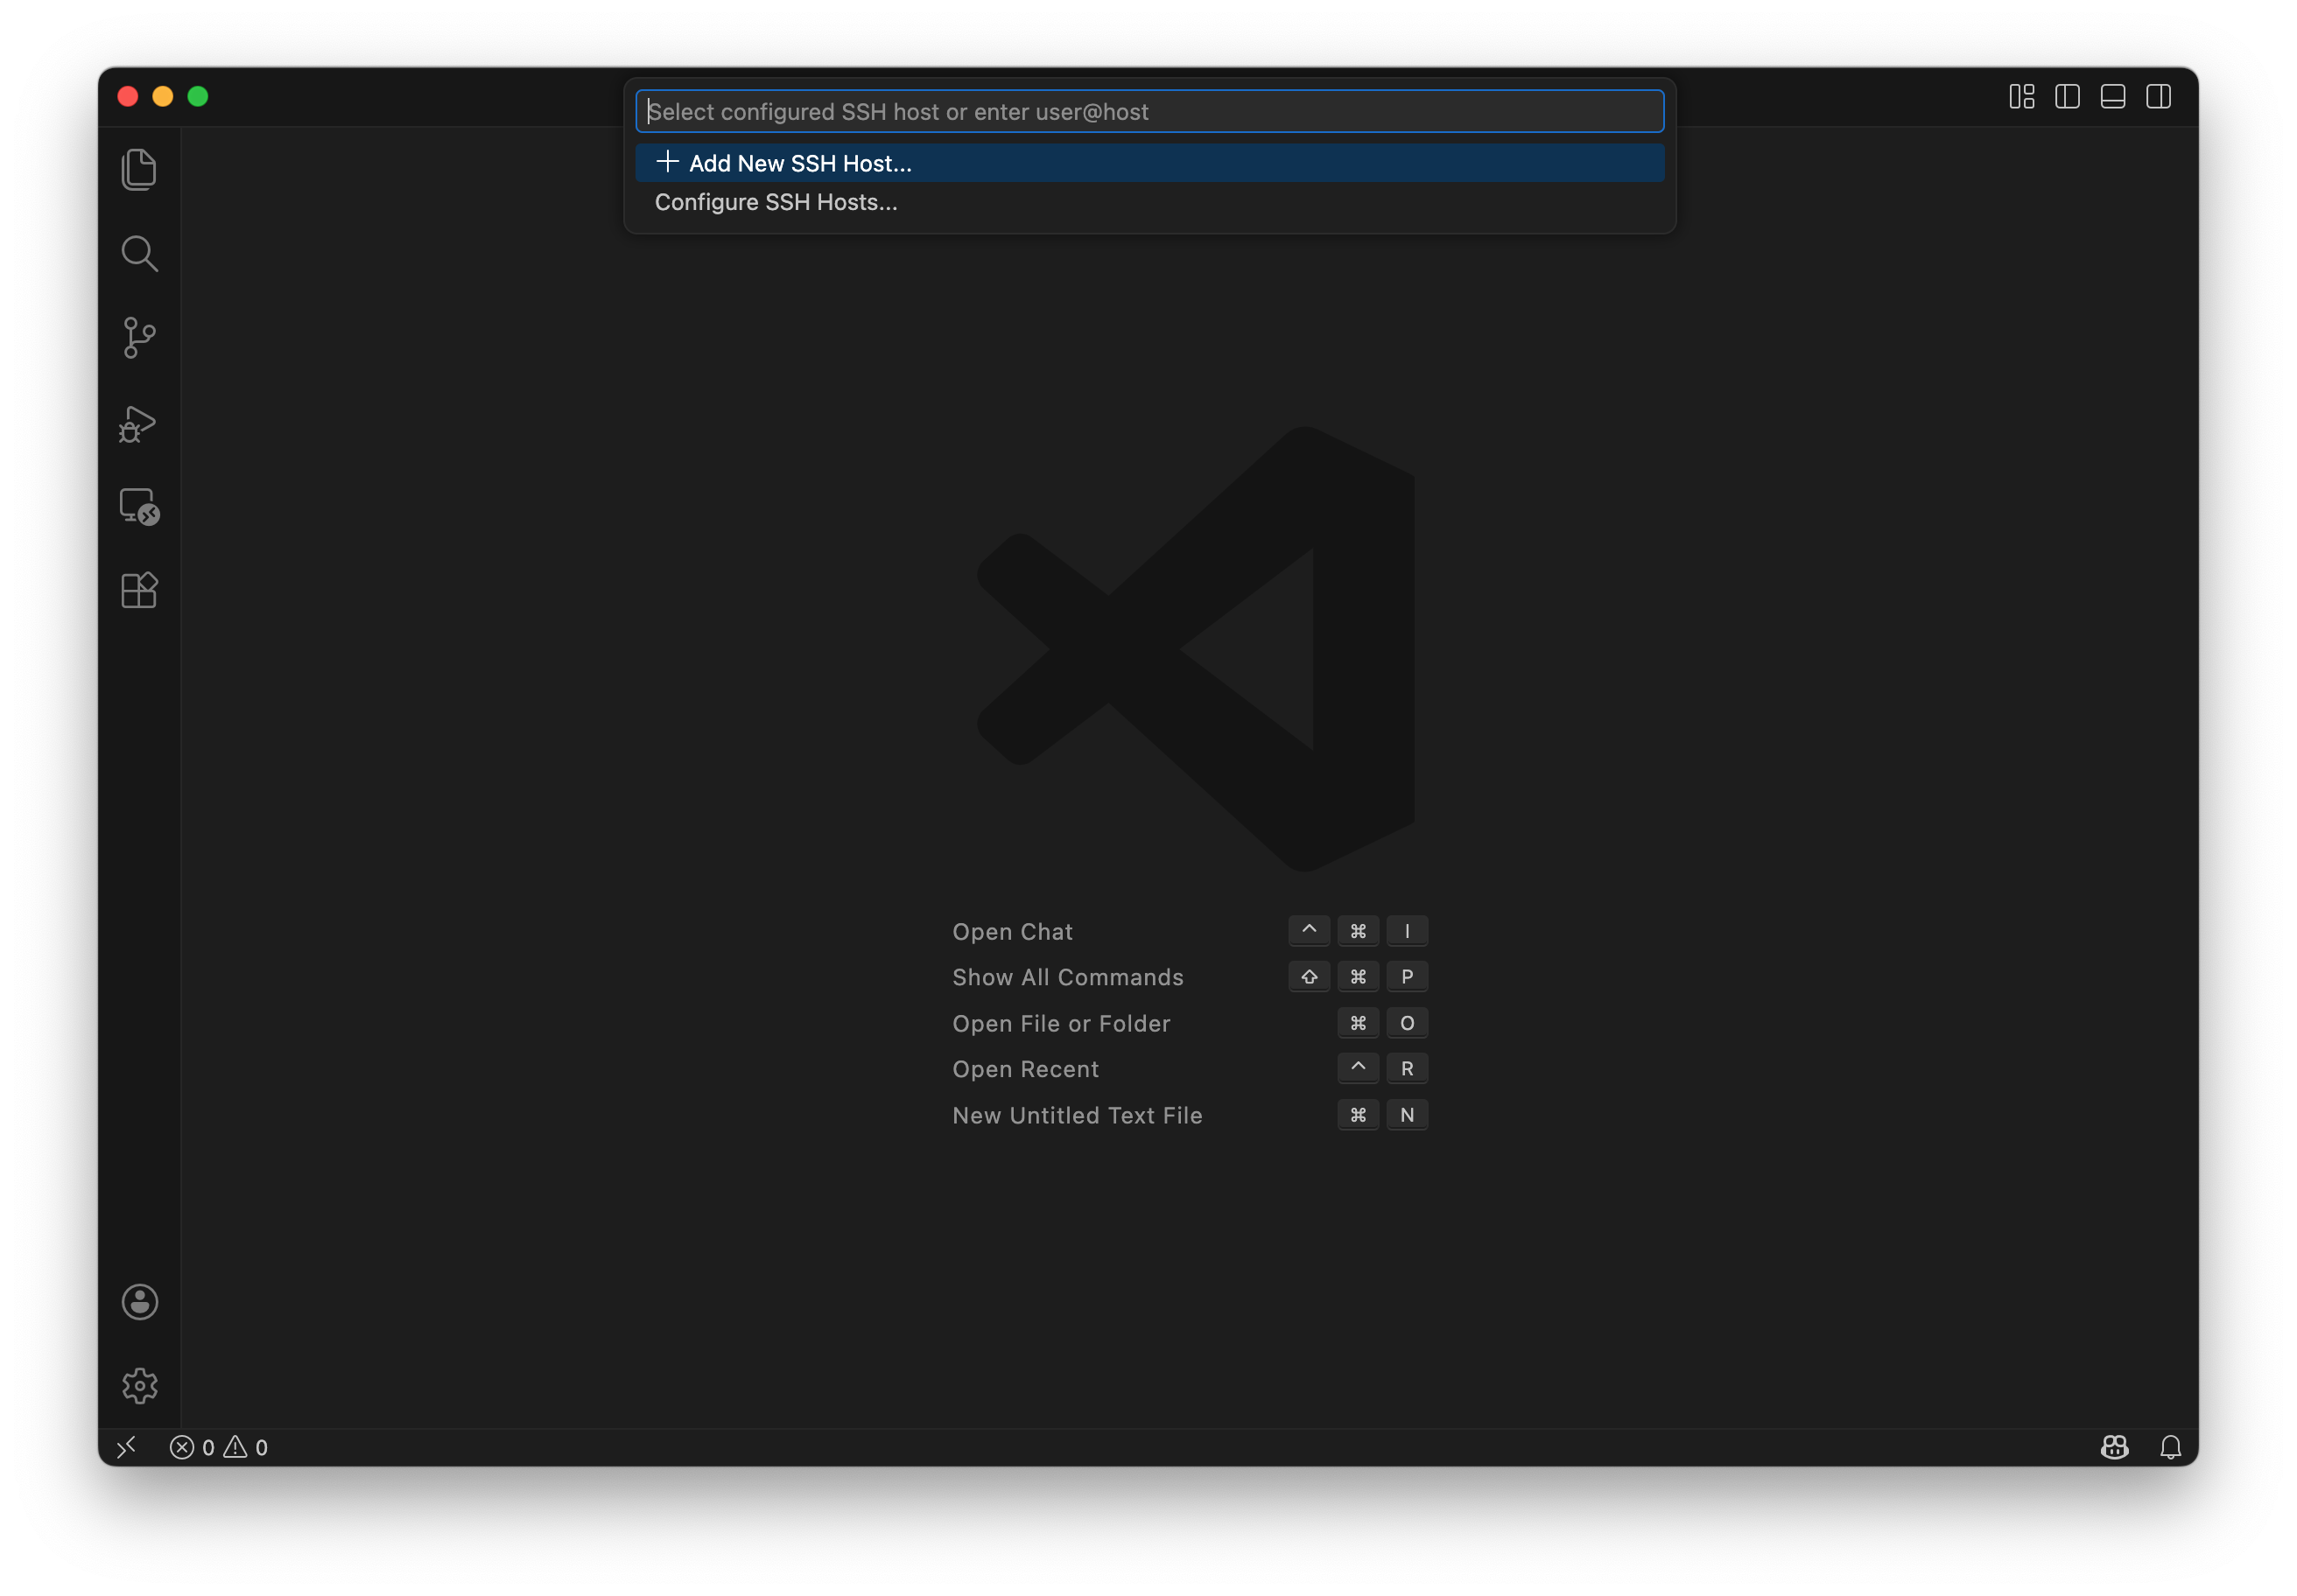The image size is (2297, 1596).
Task: Open the notifications bell
Action: (2171, 1447)
